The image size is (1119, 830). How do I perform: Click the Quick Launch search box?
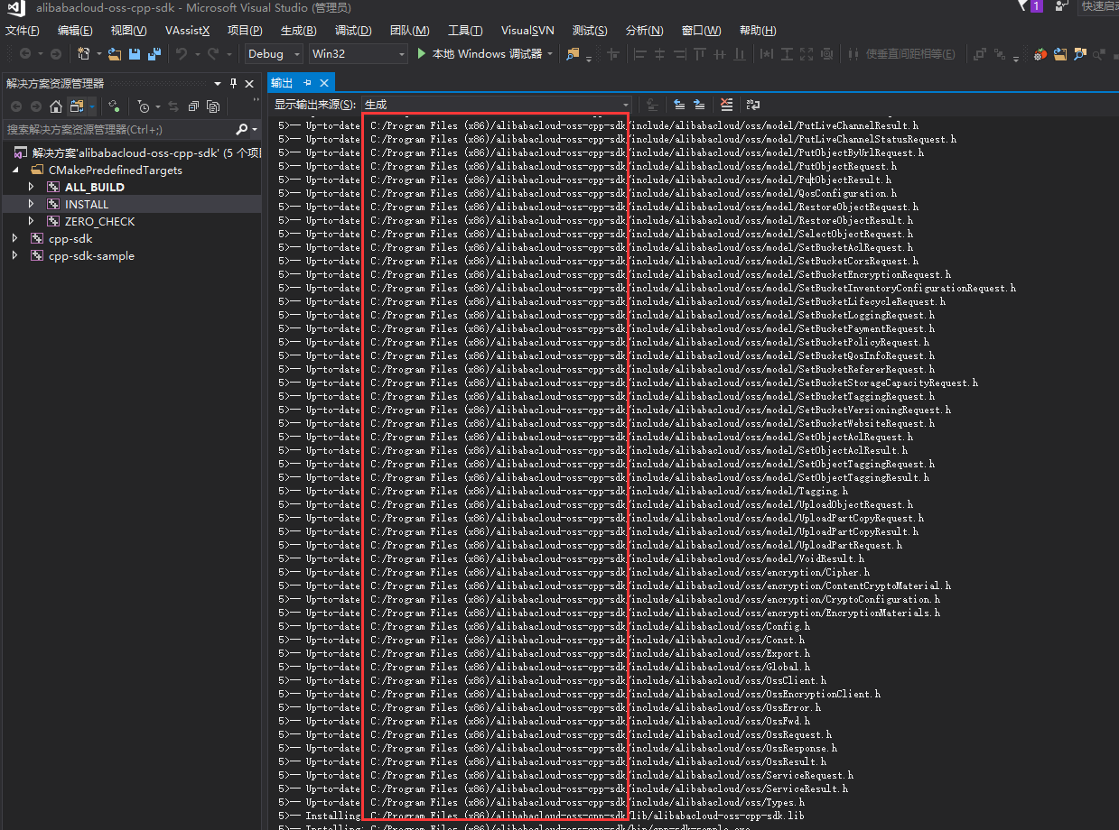pyautogui.click(x=1098, y=6)
